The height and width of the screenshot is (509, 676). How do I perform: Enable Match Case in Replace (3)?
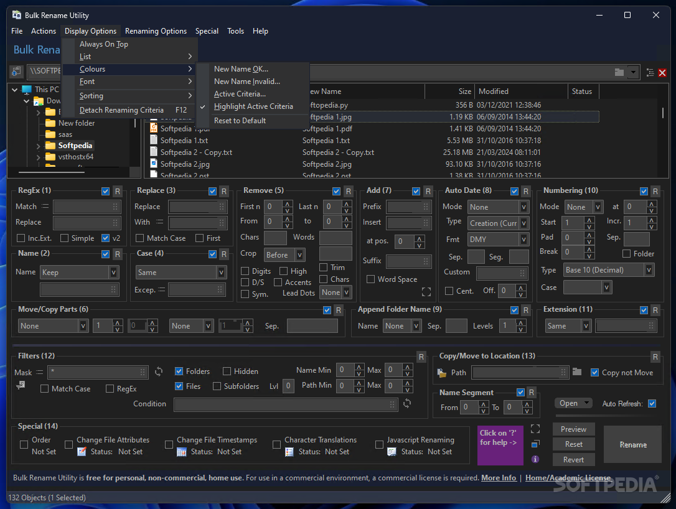139,238
